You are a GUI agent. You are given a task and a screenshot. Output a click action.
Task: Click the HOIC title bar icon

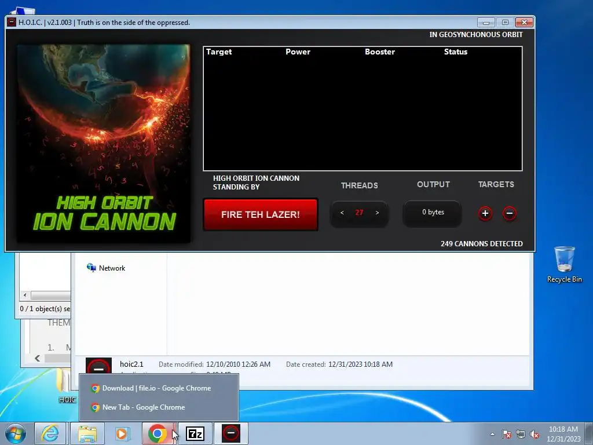click(12, 23)
